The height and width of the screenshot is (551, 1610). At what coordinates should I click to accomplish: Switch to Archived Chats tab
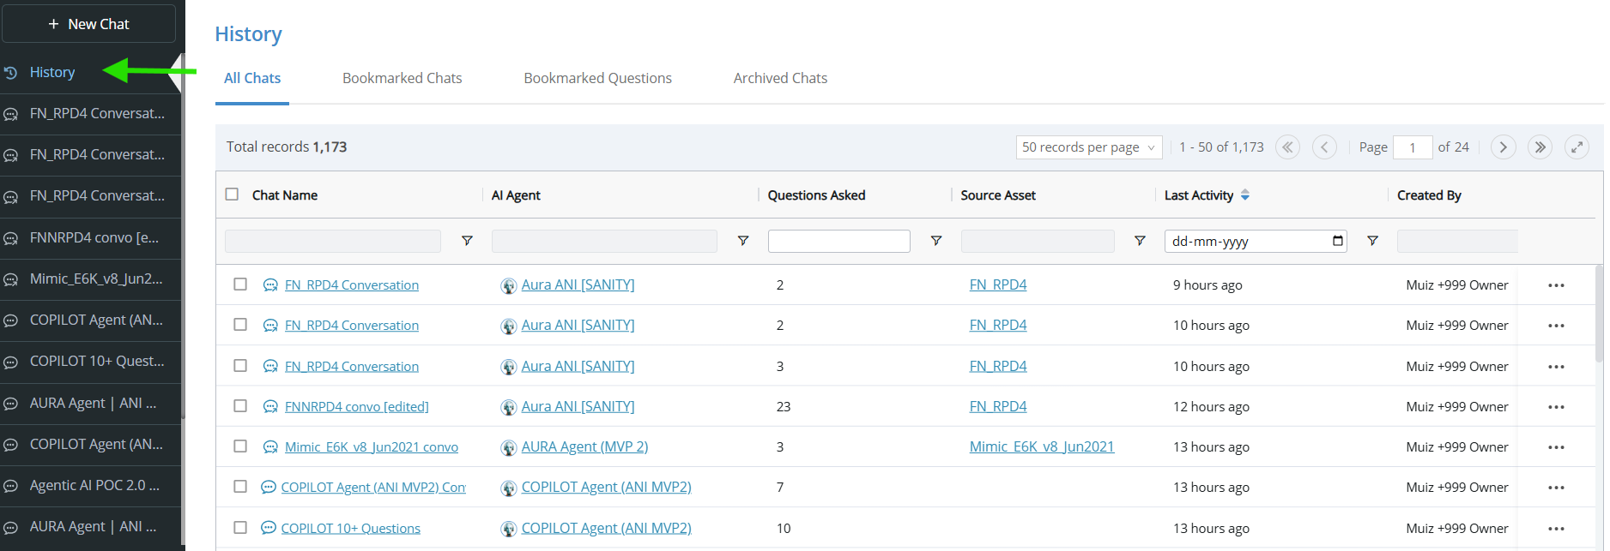(780, 78)
